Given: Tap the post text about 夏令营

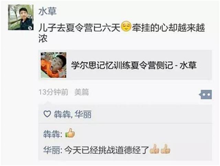Looking at the screenshot, I should click(122, 33).
